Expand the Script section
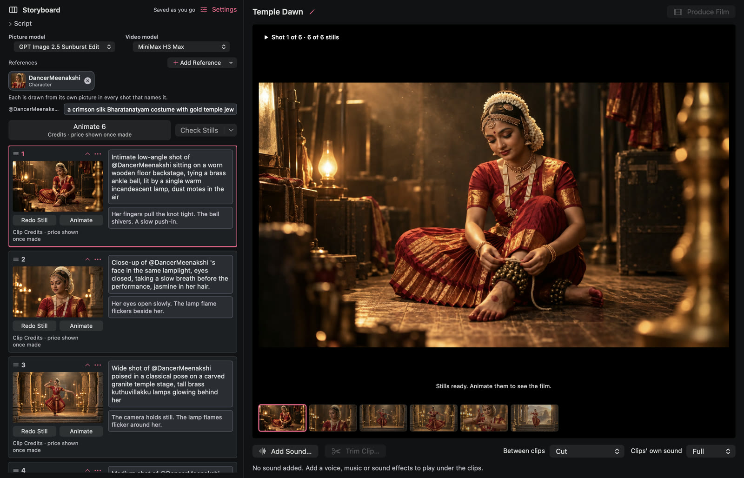This screenshot has height=478, width=744. pos(20,24)
